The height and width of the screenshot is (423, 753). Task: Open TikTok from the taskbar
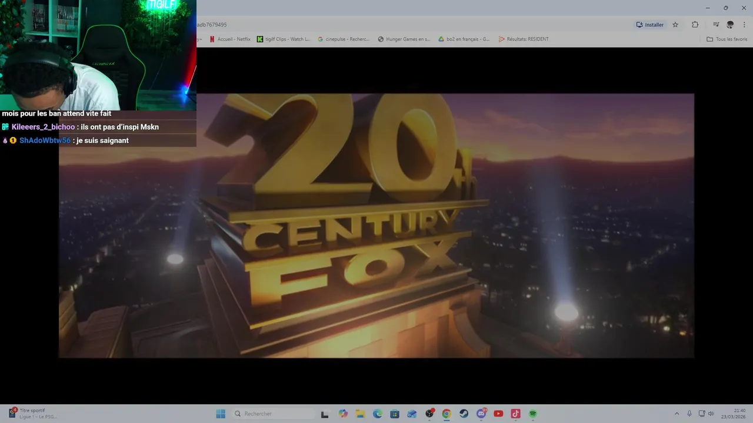(x=516, y=414)
